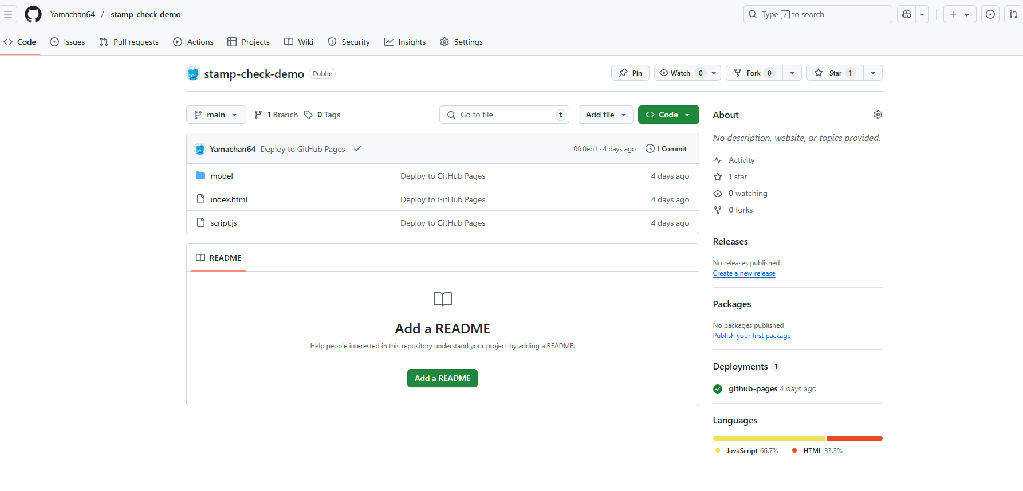Screen dimensions: 1023x491
Task: Expand the Fork options dropdown arrow
Action: pos(792,73)
